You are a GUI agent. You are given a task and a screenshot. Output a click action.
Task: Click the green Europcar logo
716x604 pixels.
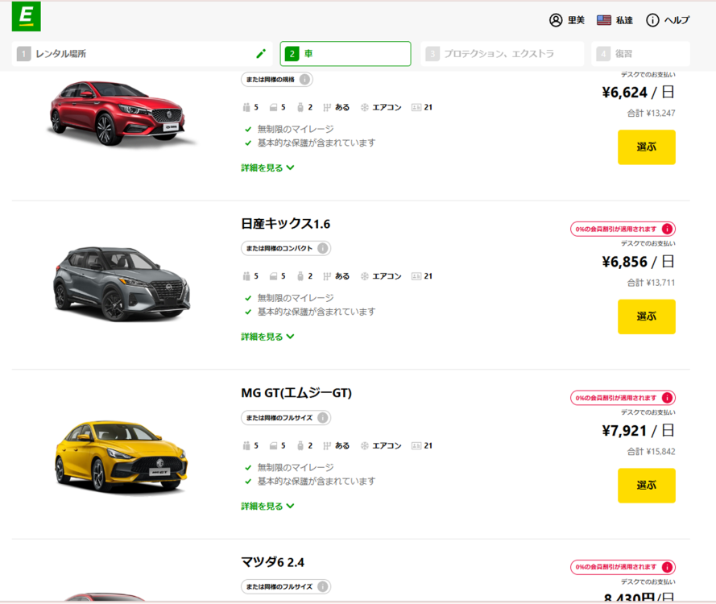(27, 17)
